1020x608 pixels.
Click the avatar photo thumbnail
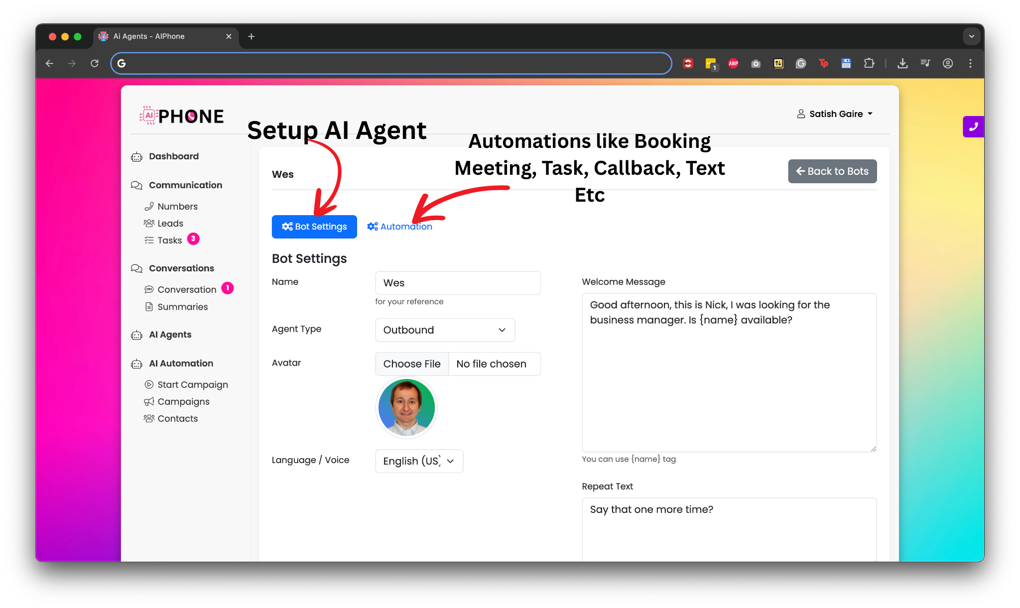pos(406,407)
